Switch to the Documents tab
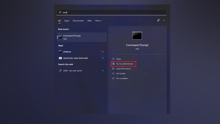220x124 pixels. (78, 21)
